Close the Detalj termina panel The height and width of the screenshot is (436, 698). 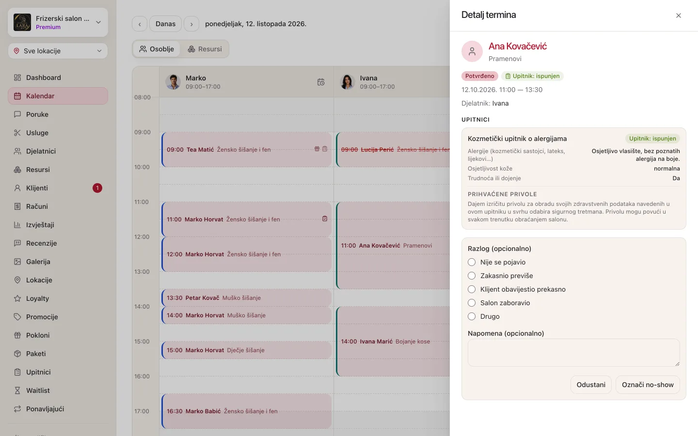coord(679,16)
